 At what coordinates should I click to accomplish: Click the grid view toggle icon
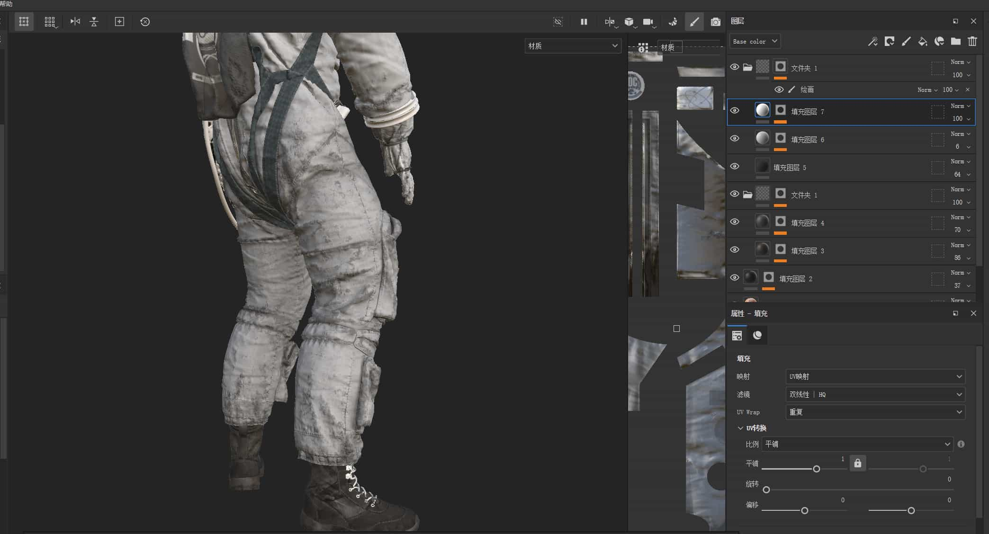tap(50, 21)
